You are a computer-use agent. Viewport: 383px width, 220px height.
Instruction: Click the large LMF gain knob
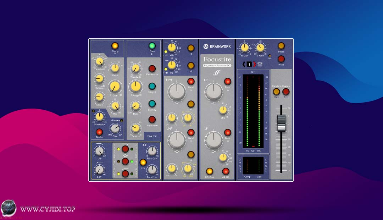(177, 139)
